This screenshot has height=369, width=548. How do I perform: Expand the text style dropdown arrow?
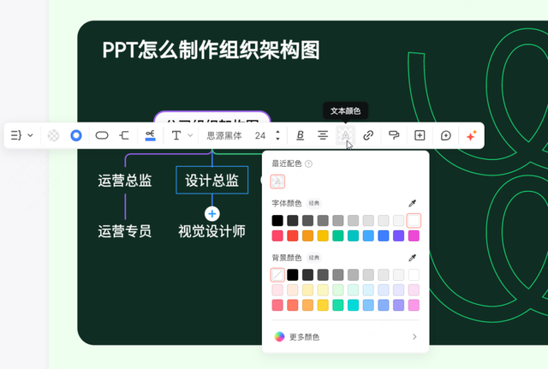(x=190, y=135)
